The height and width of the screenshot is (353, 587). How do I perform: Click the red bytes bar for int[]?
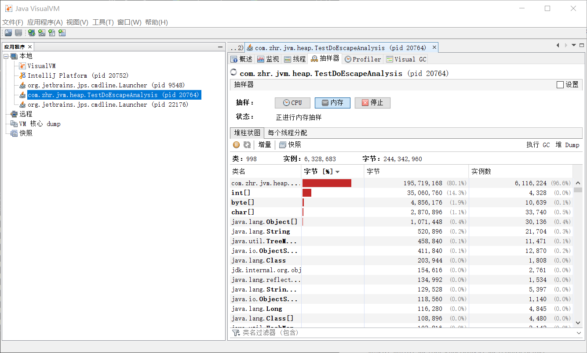[x=307, y=193]
